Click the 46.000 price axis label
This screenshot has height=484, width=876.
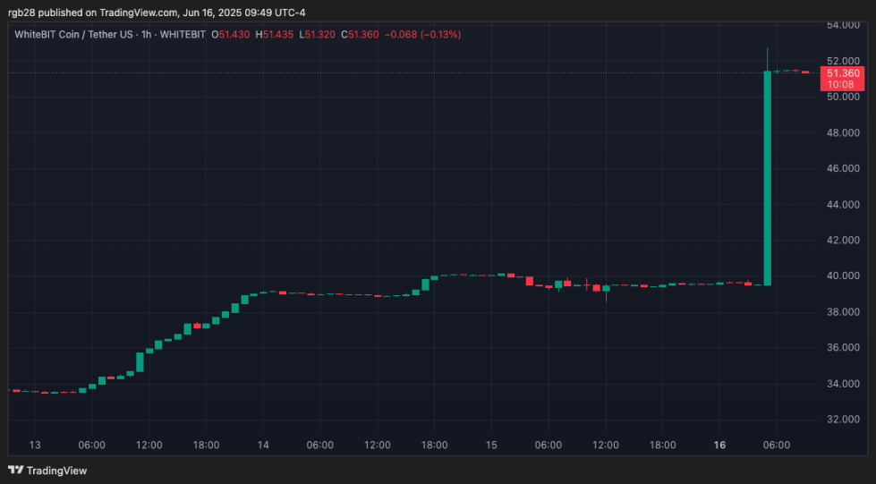coord(844,168)
